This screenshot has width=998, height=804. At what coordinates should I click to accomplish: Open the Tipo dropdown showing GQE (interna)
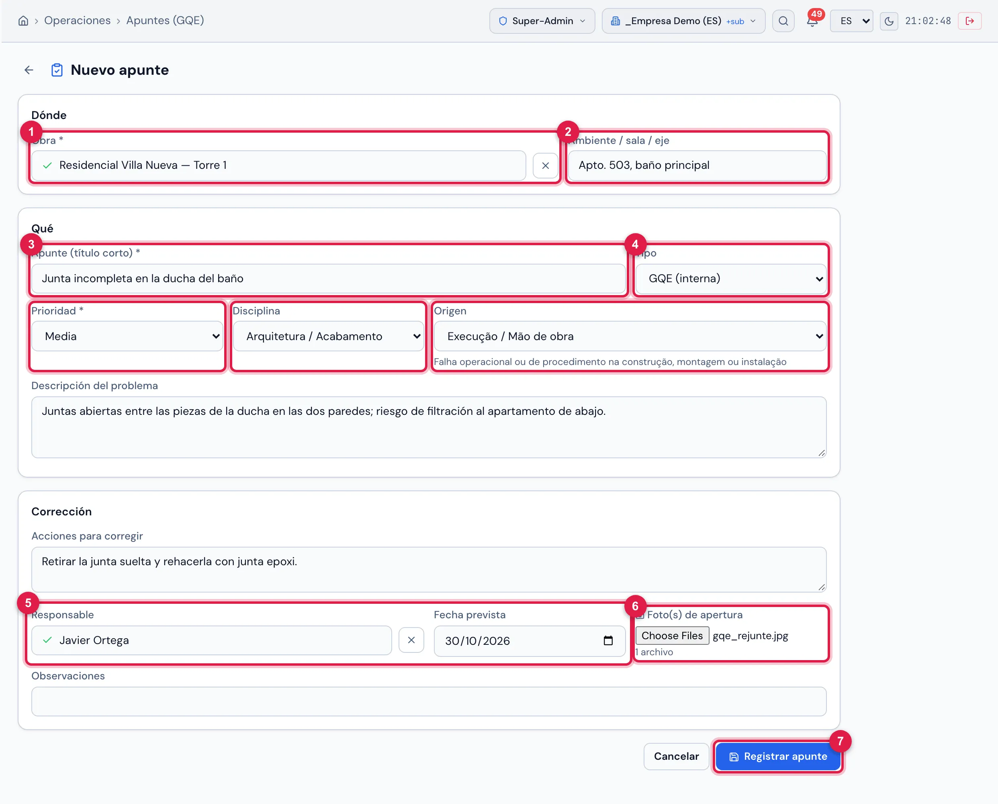(730, 278)
